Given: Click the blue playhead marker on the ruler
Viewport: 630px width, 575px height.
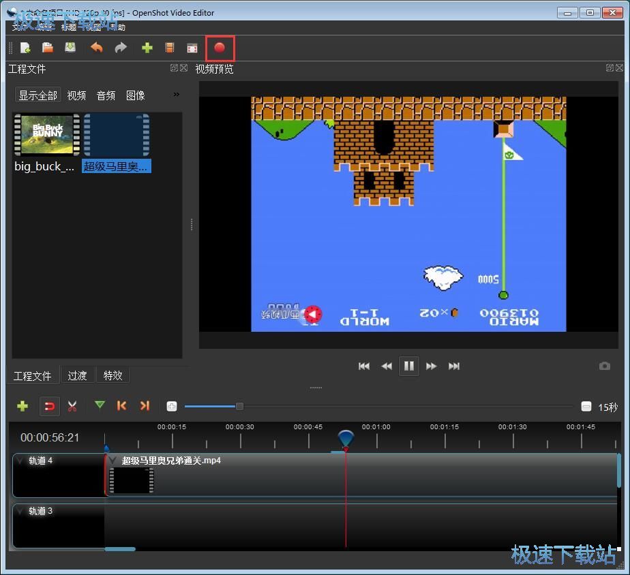Looking at the screenshot, I should pyautogui.click(x=346, y=437).
